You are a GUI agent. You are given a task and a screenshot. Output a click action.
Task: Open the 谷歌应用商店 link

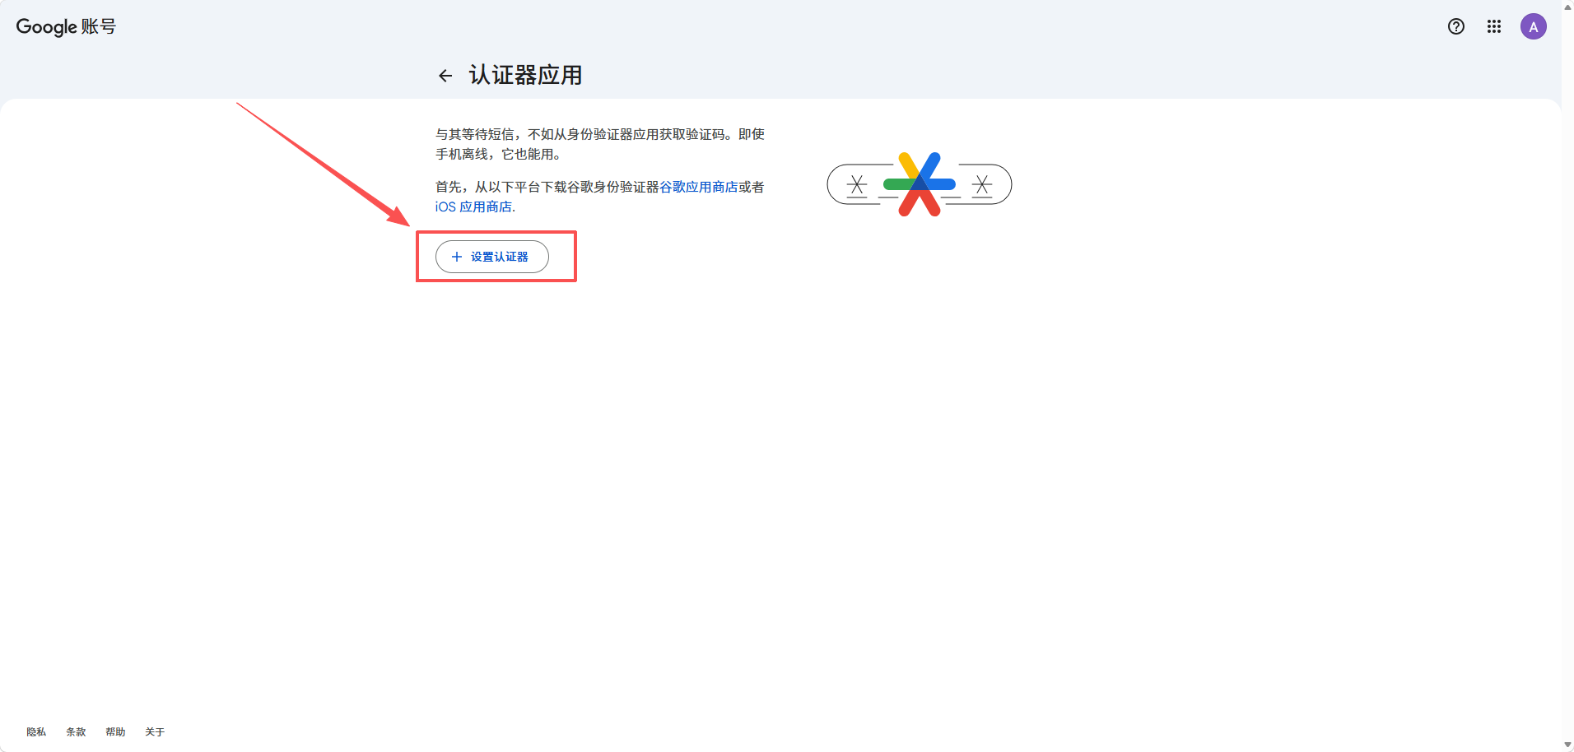click(698, 187)
